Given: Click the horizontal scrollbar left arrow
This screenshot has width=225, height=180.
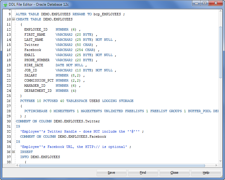Looking at the screenshot, I should tap(17, 165).
